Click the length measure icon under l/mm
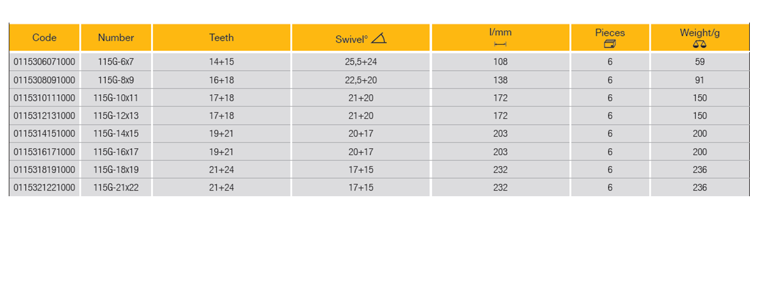 [x=500, y=44]
